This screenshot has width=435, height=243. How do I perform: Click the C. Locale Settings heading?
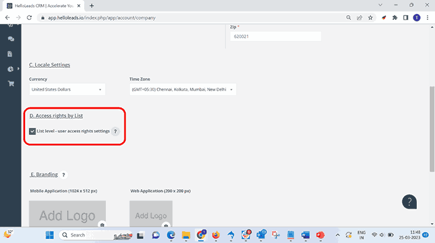point(49,65)
